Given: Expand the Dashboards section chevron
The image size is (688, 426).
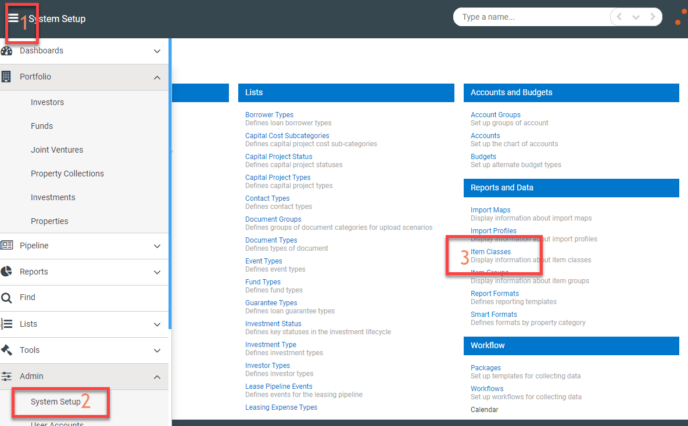Looking at the screenshot, I should [157, 51].
